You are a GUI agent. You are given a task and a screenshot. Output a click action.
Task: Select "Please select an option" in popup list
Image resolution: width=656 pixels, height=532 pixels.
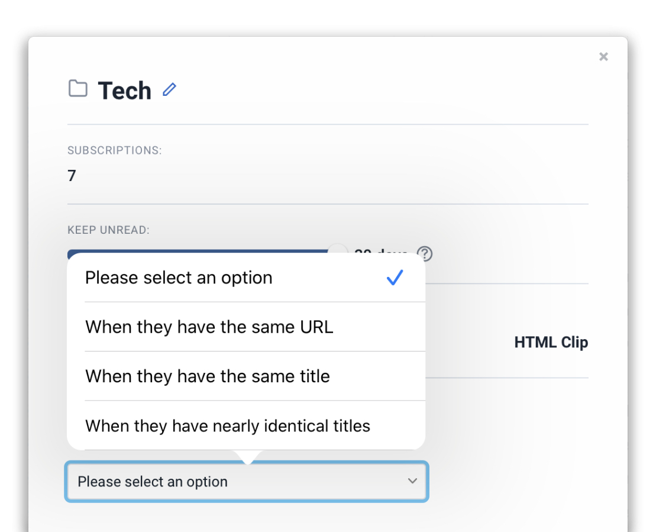click(179, 278)
